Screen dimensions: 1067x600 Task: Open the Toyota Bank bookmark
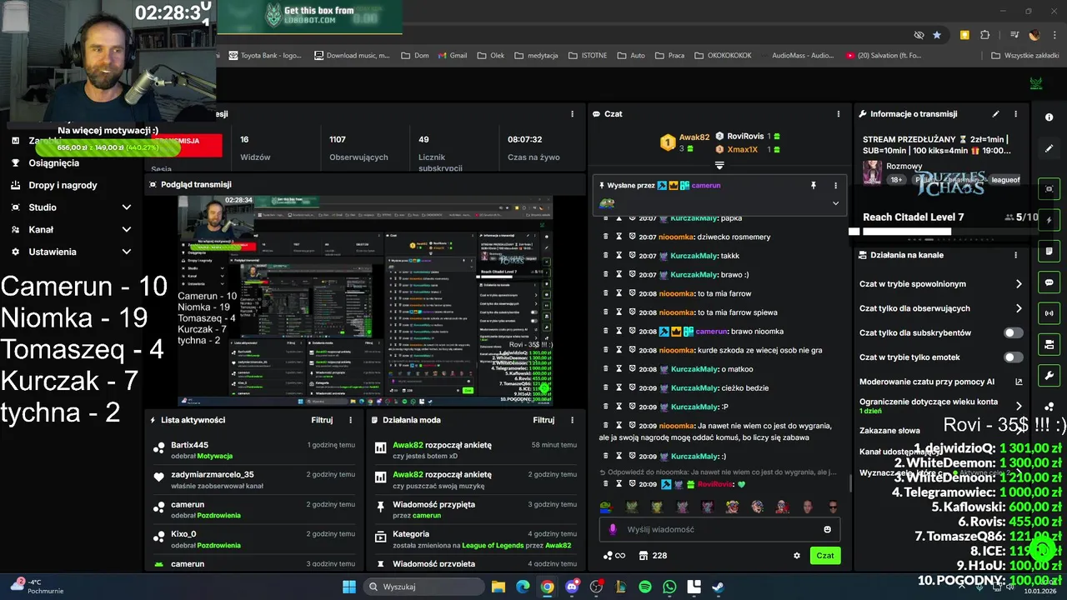(264, 56)
